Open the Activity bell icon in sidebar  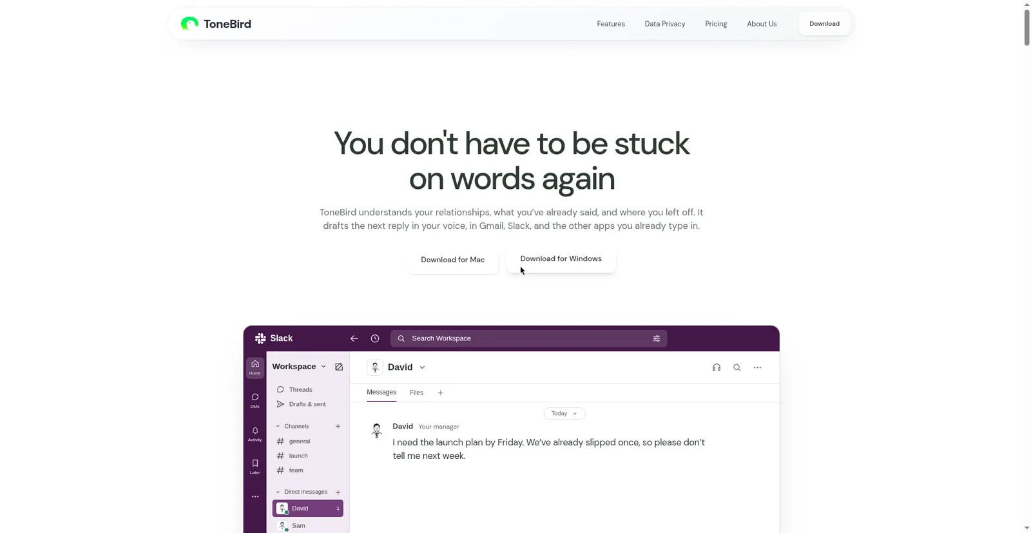pyautogui.click(x=255, y=434)
